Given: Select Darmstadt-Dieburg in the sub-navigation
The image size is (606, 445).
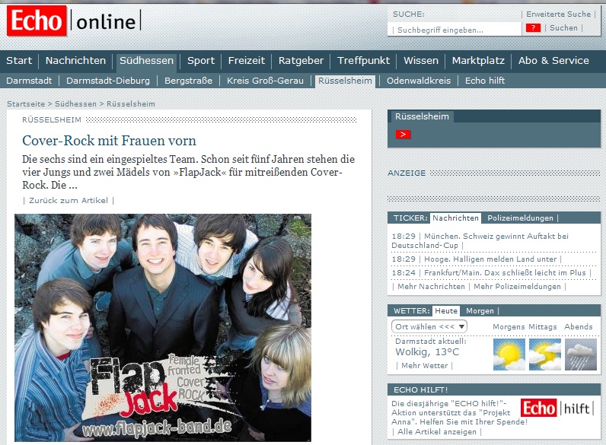Looking at the screenshot, I should point(108,81).
